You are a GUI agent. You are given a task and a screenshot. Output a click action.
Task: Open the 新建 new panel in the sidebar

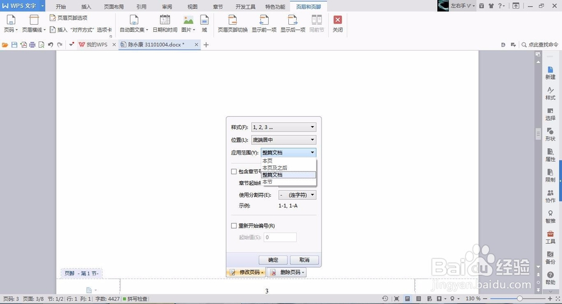pos(550,73)
